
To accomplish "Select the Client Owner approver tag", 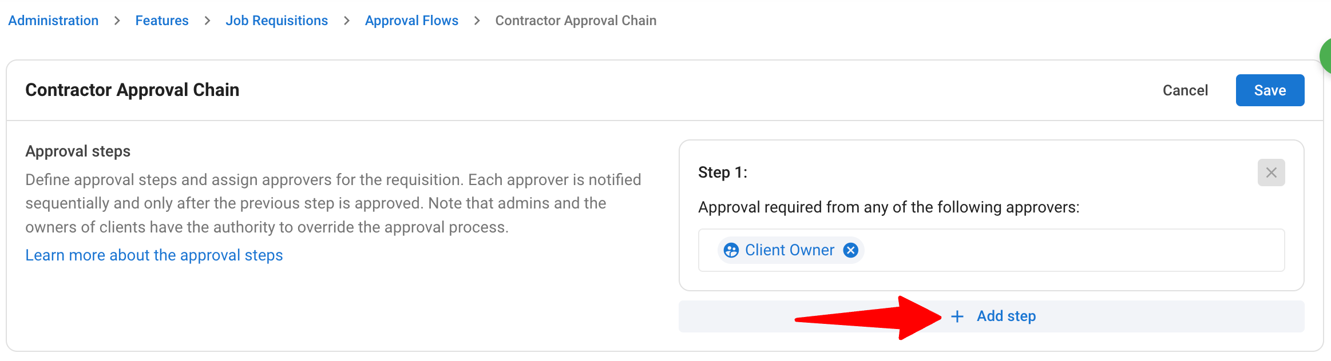I will [x=790, y=250].
